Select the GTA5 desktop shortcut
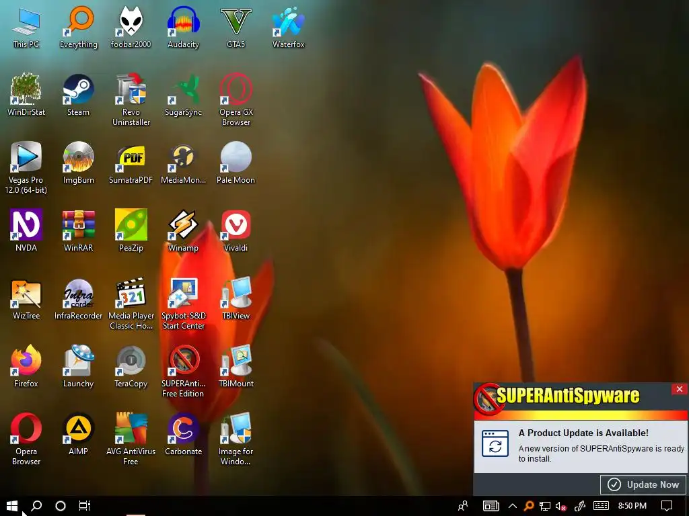Screen dimensions: 689x516 pos(236,26)
